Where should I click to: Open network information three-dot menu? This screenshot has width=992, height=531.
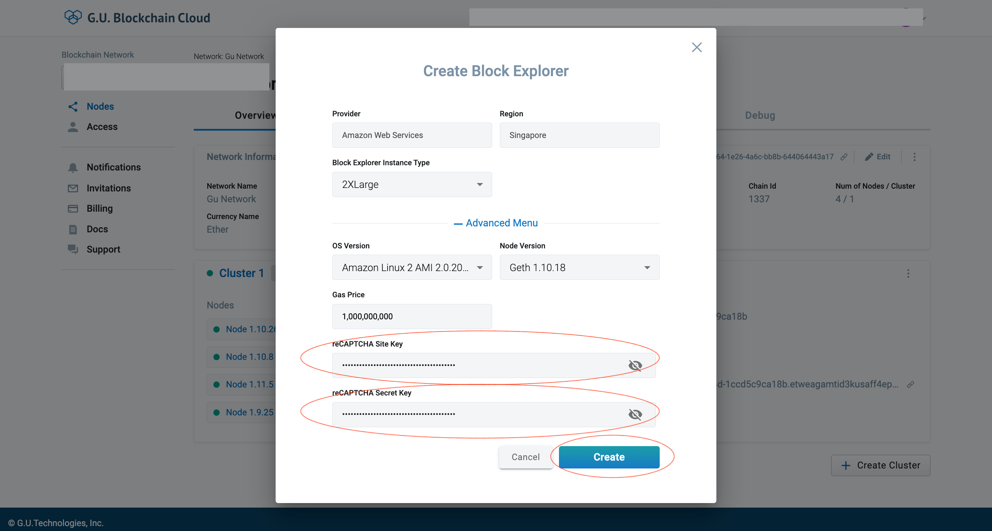pyautogui.click(x=915, y=157)
